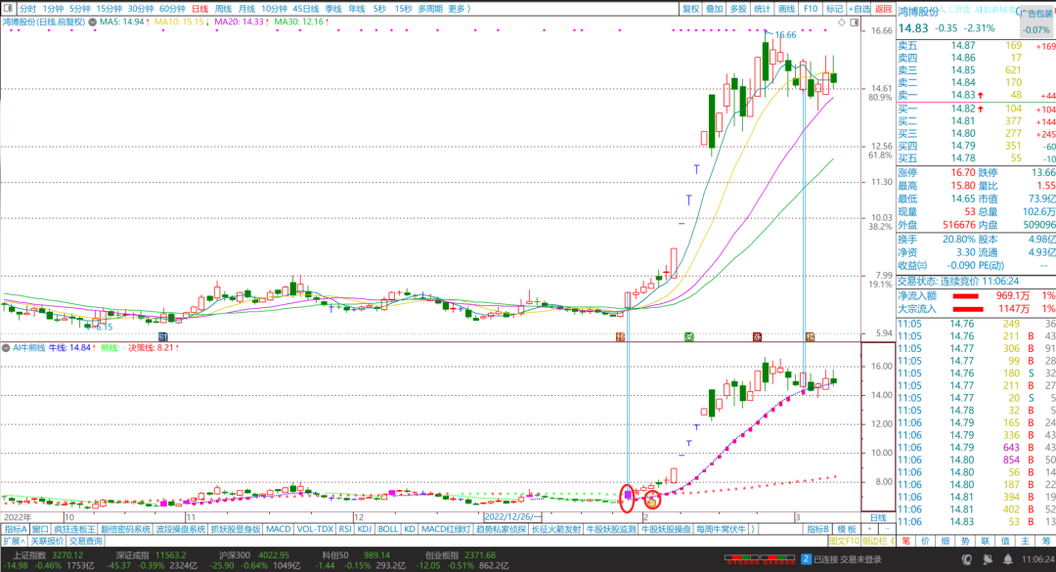Select the 价 tab in the sidebar

coord(925,541)
